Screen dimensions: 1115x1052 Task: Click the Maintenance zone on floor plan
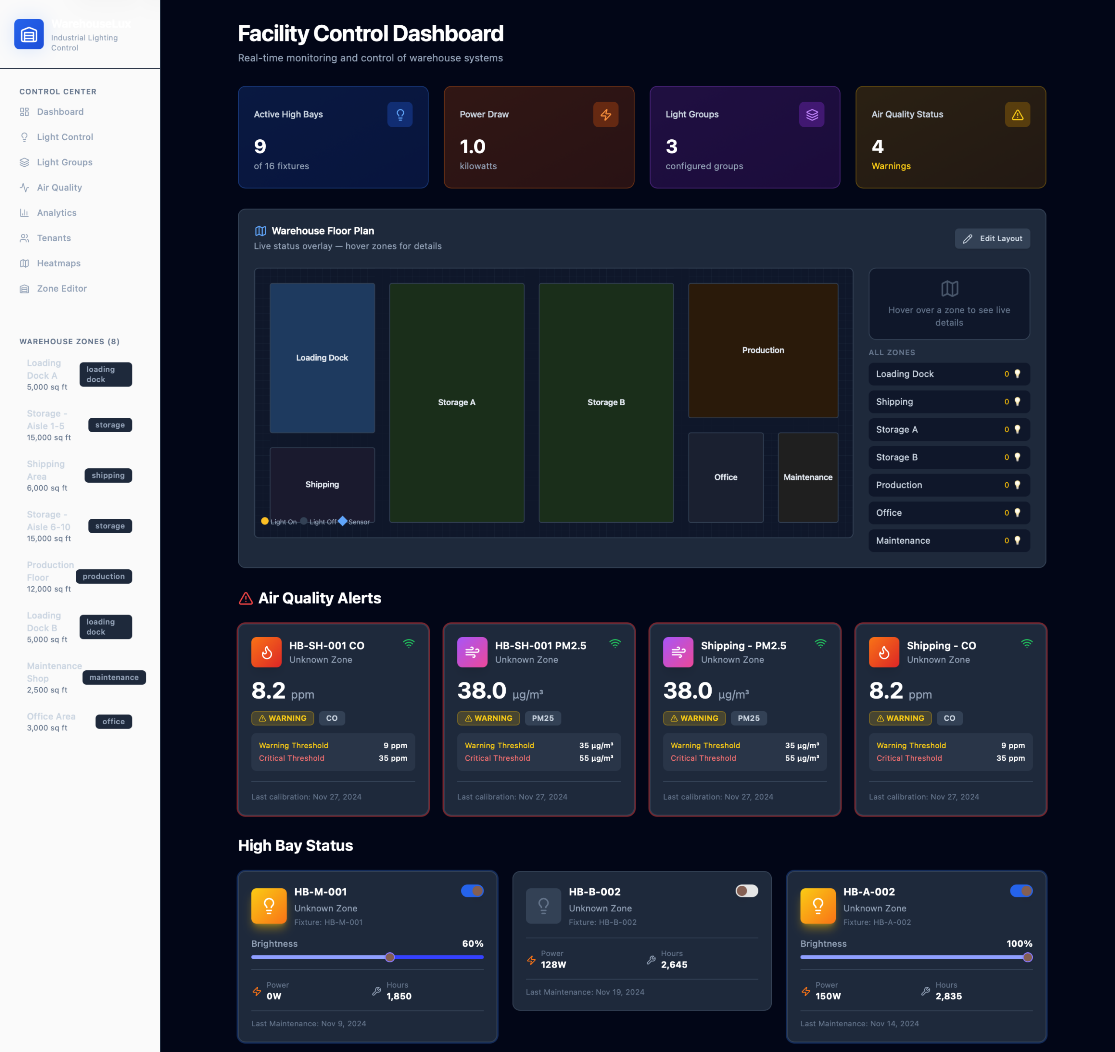[x=808, y=477]
